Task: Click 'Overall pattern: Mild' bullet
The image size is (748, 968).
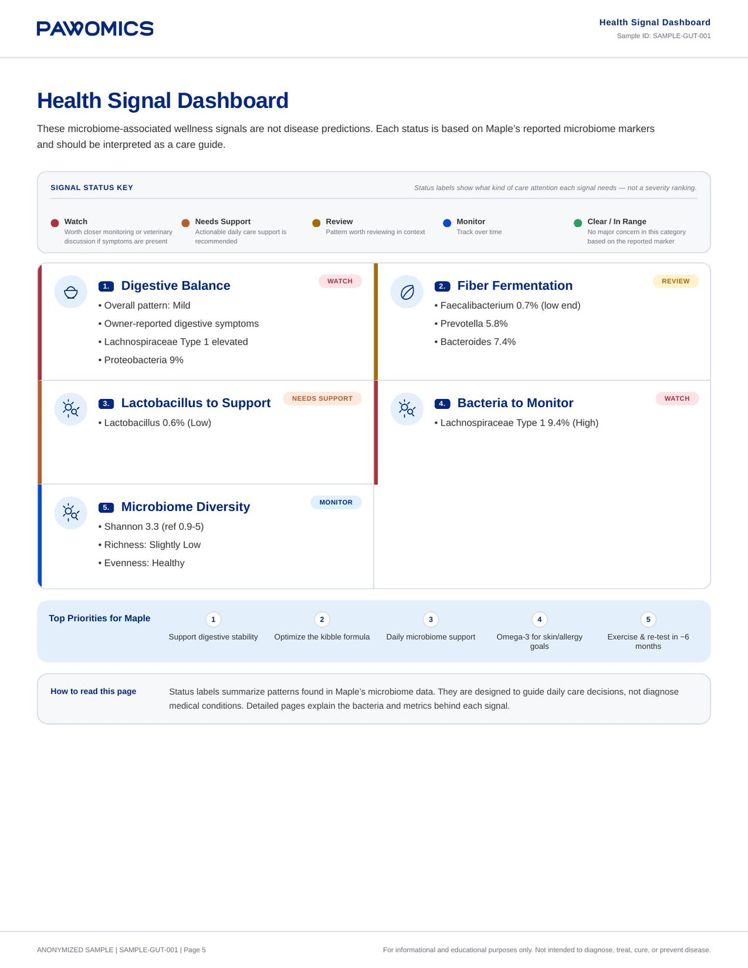Action: (144, 305)
